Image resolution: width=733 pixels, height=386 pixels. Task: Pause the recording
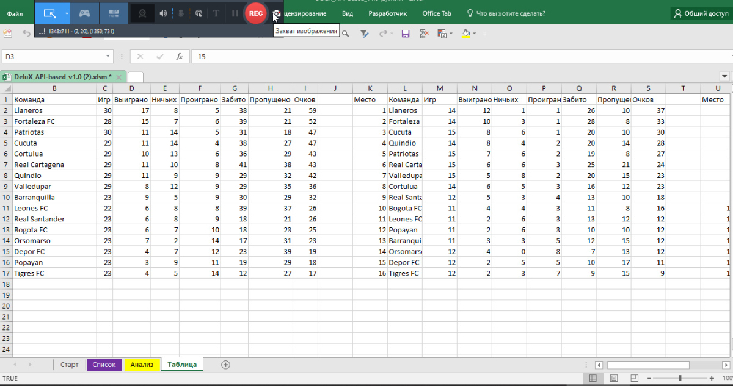(235, 13)
